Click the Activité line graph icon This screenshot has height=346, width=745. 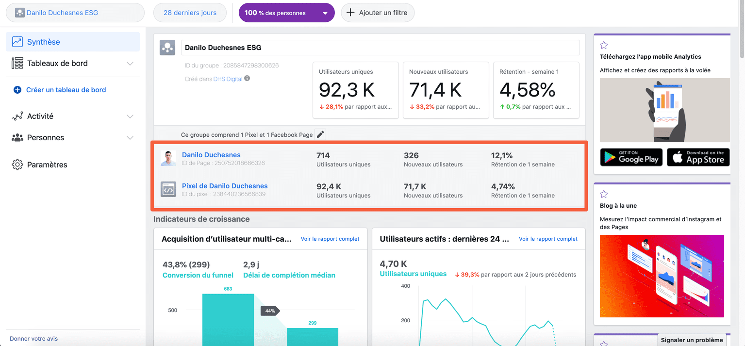[17, 116]
